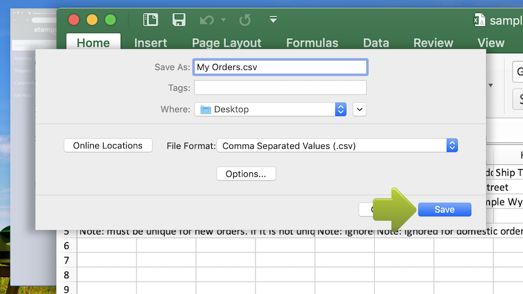
Task: Click the Excel file icon in title bar
Action: (479, 20)
